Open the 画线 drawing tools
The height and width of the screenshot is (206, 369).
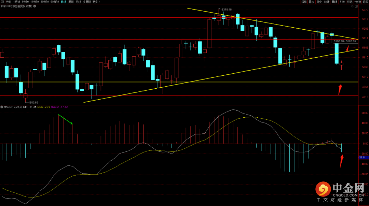[x=334, y=2]
